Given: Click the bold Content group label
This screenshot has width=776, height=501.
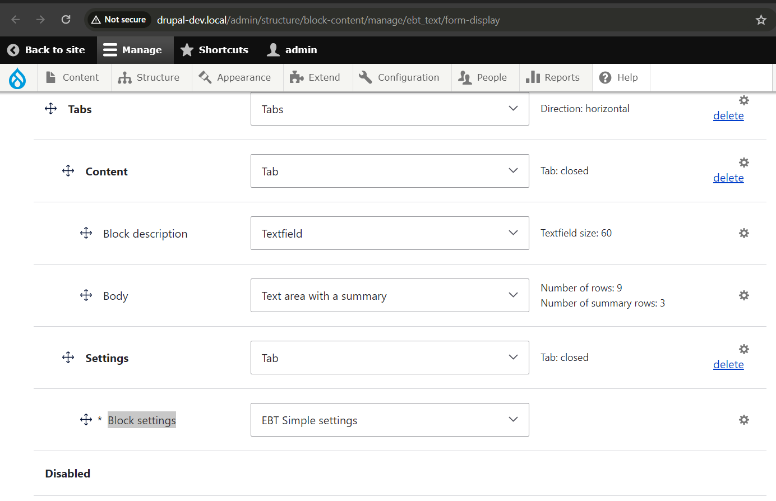Looking at the screenshot, I should coord(107,171).
